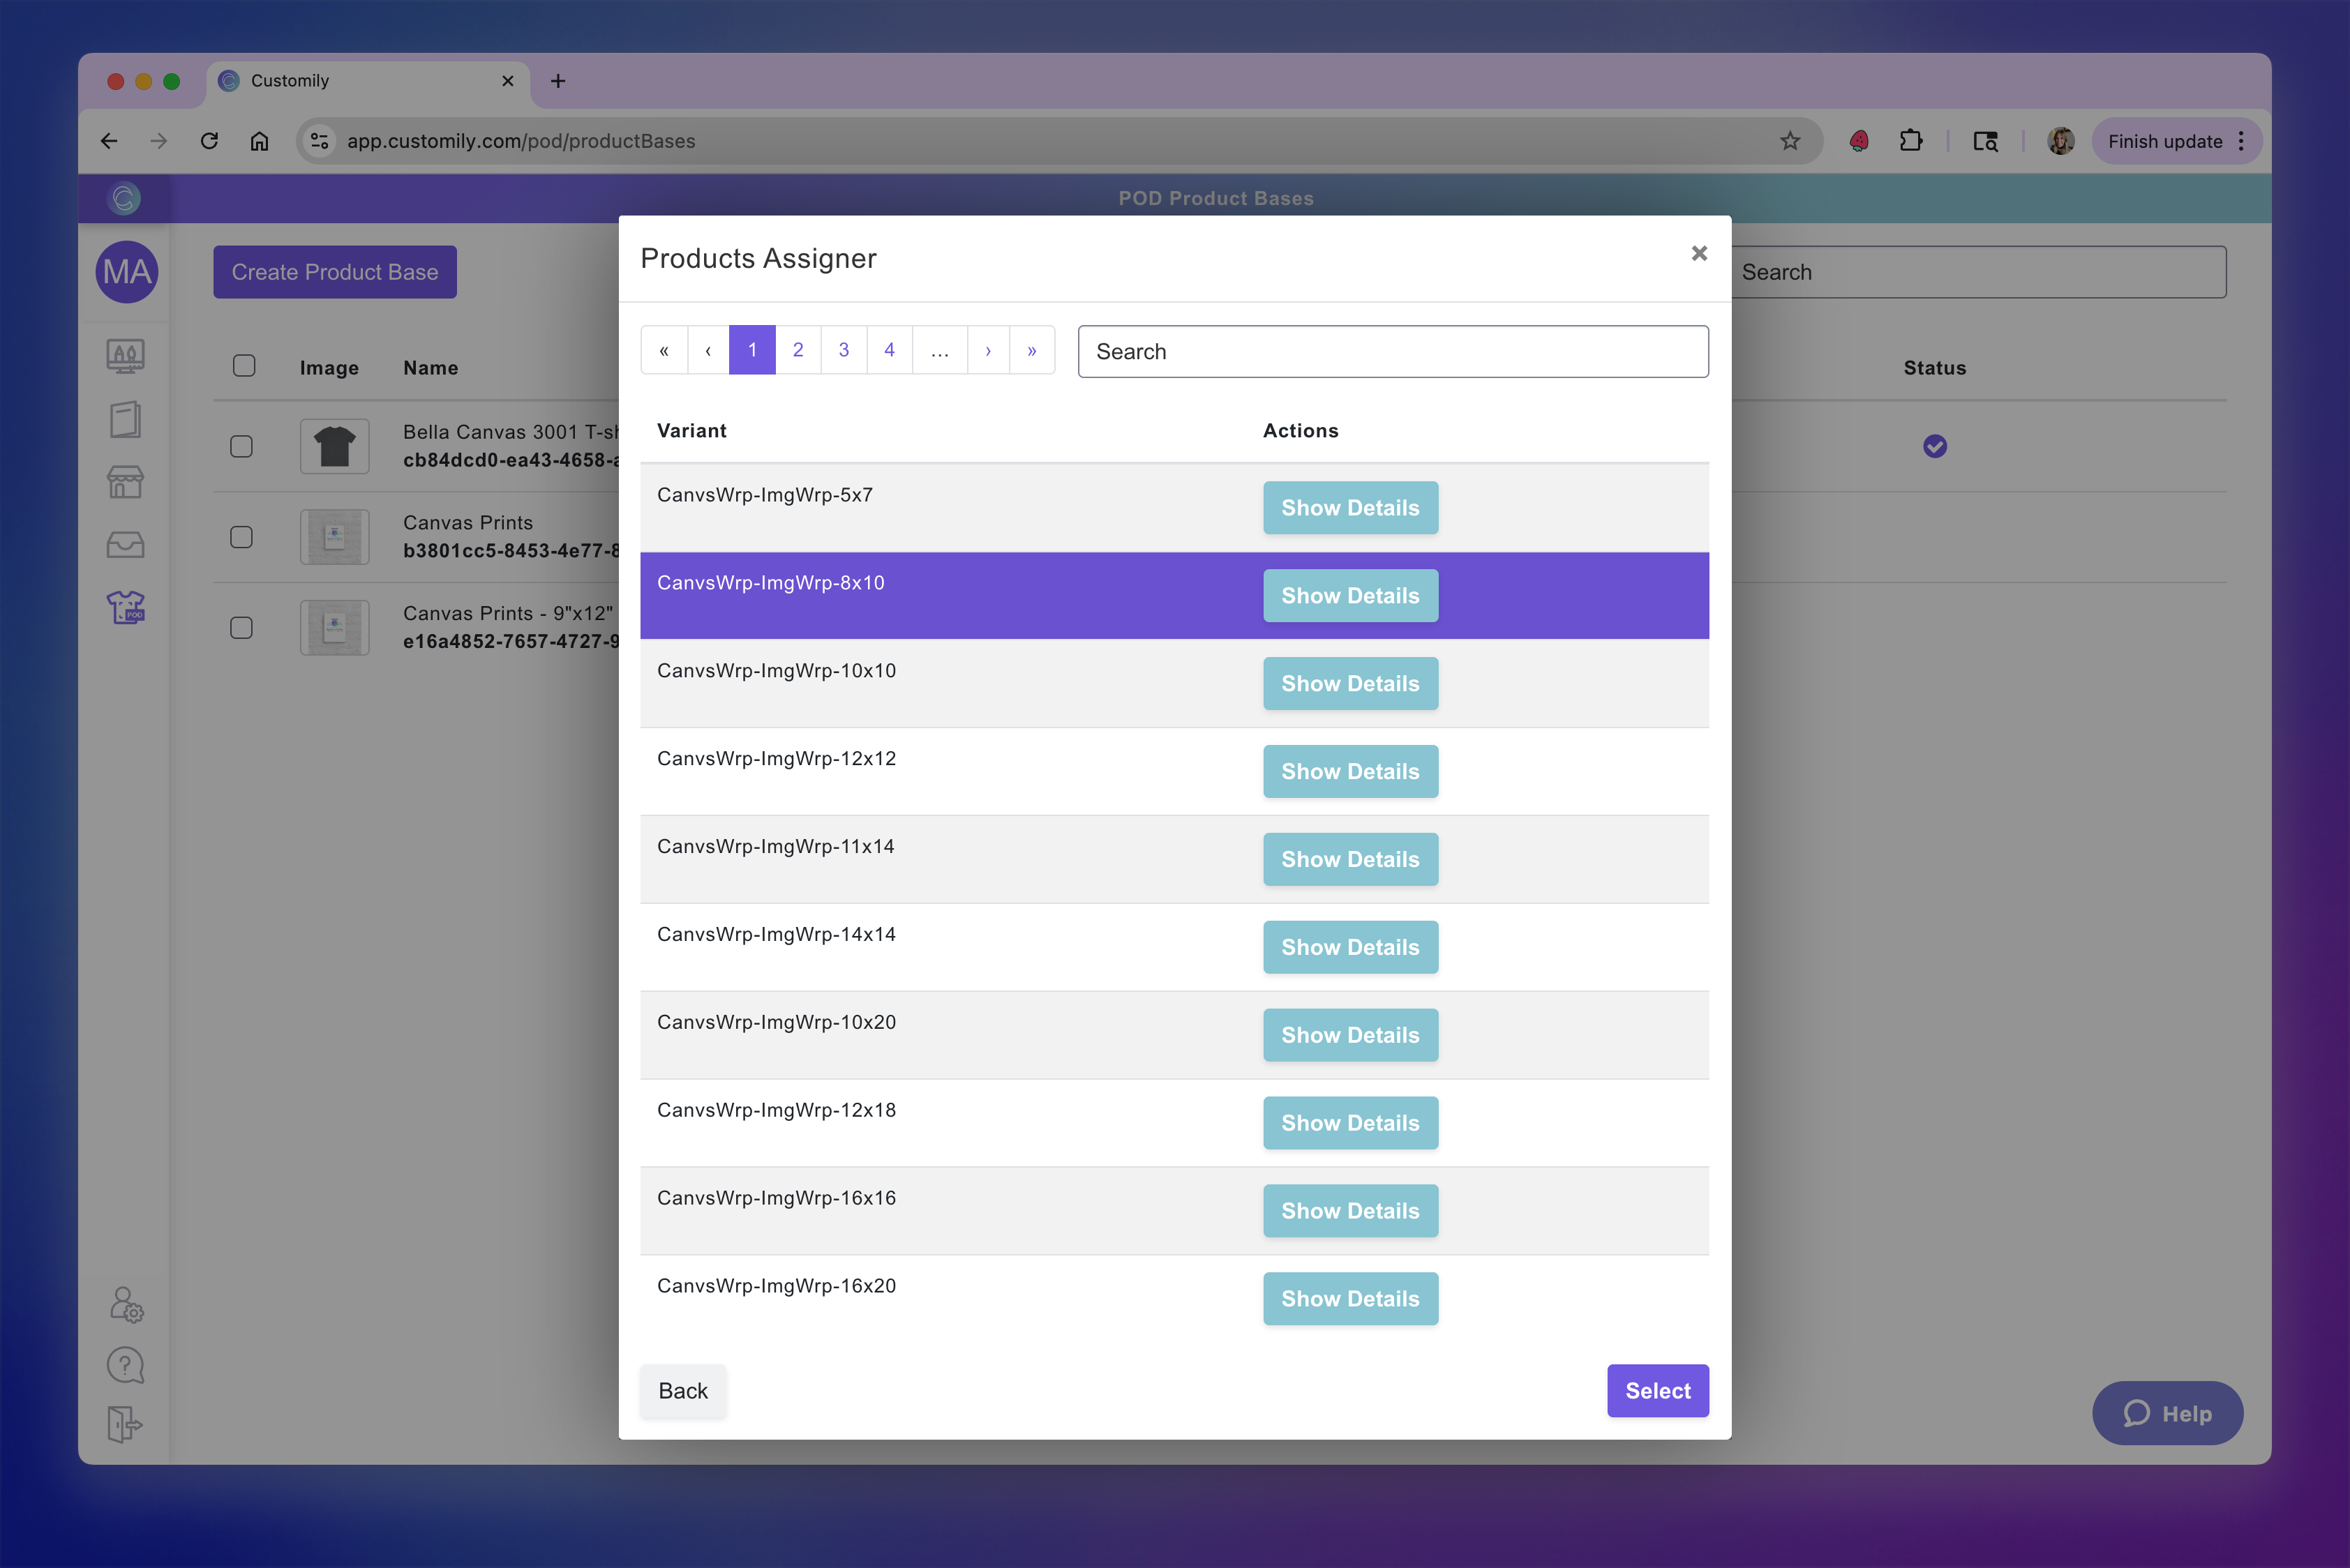Screen dimensions: 2350x1568
Task: Open the inbox tray sidebar icon
Action: pos(126,545)
